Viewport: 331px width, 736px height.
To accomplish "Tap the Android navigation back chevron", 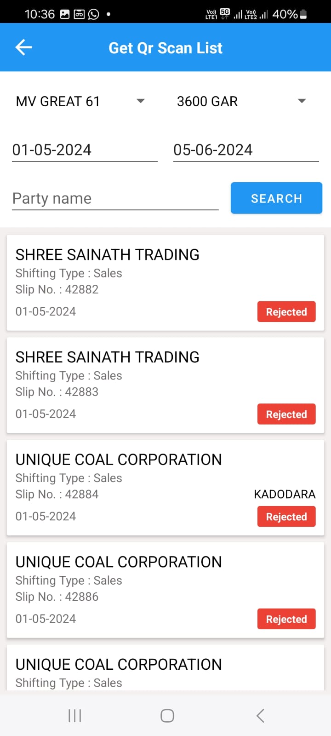I will point(260,716).
